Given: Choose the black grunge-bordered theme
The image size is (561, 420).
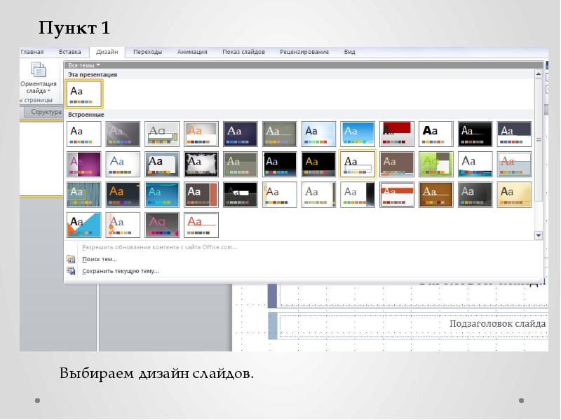Looking at the screenshot, I should coord(201,164).
